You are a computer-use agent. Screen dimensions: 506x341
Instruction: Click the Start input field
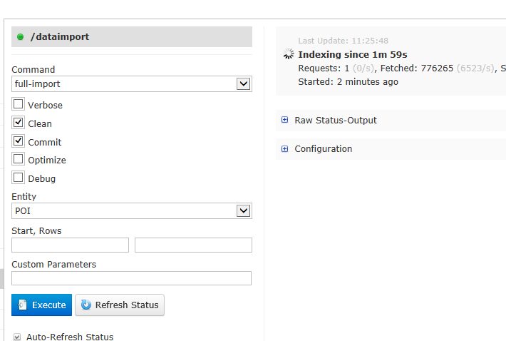click(70, 245)
